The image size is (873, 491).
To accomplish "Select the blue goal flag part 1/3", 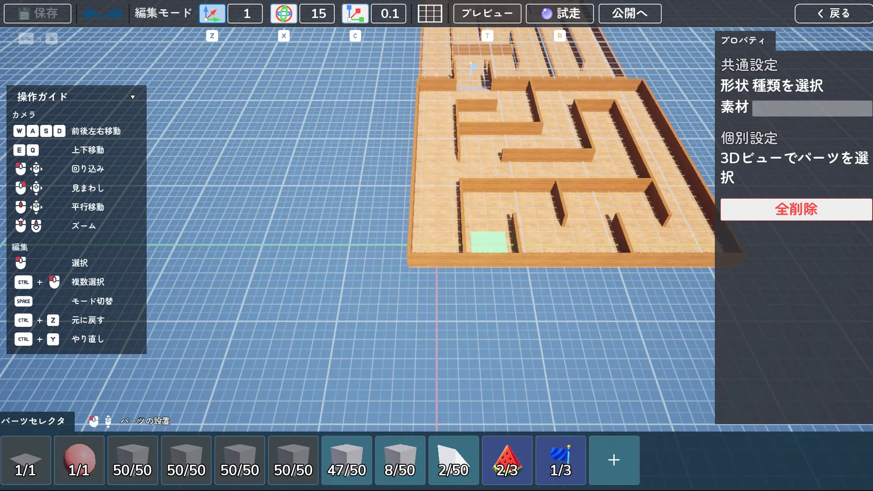I will 560,460.
